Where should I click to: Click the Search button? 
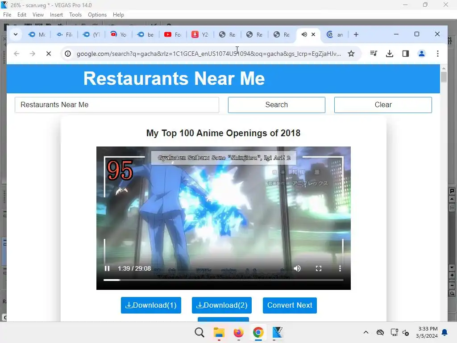[x=277, y=105]
